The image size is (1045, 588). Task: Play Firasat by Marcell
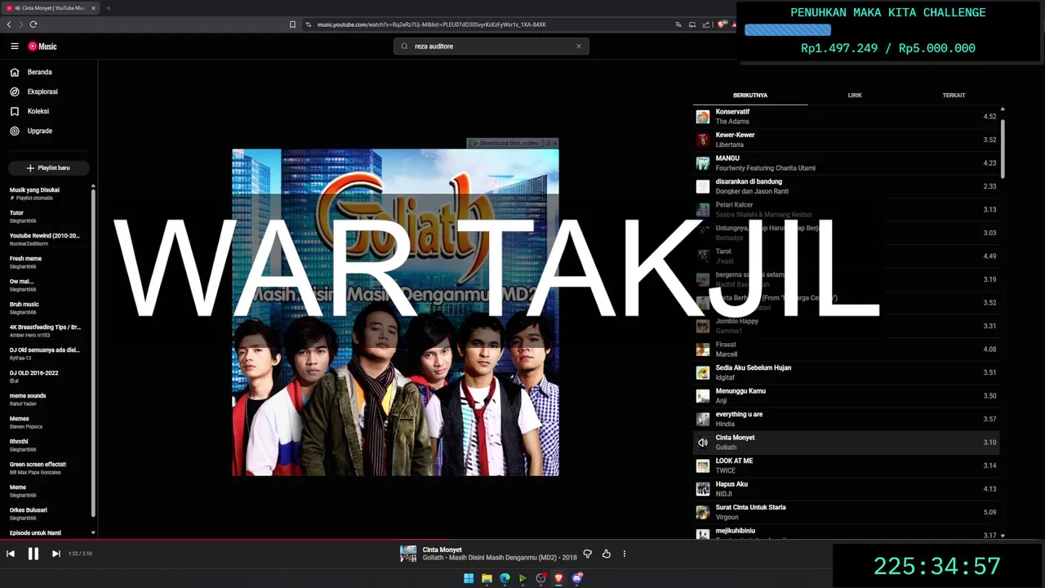(846, 350)
